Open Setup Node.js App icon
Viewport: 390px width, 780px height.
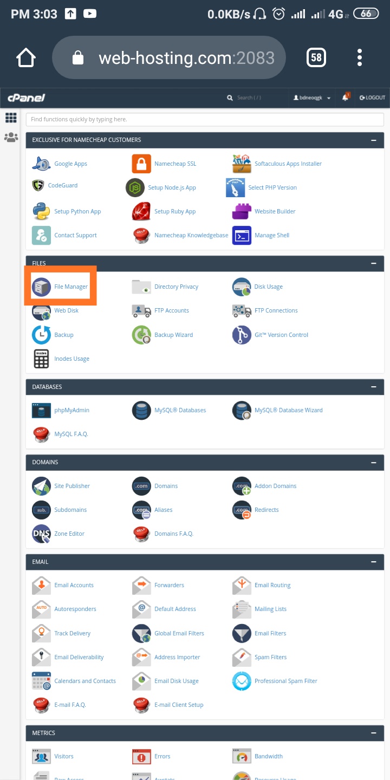[x=135, y=187]
